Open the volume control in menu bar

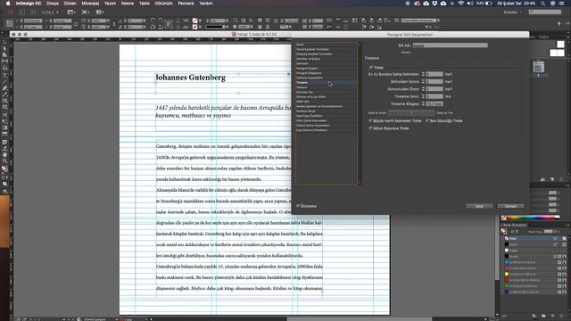pos(470,4)
